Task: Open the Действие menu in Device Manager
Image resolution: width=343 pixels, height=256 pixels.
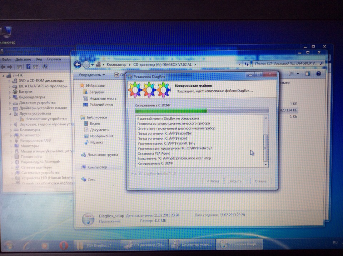Action: point(23,59)
